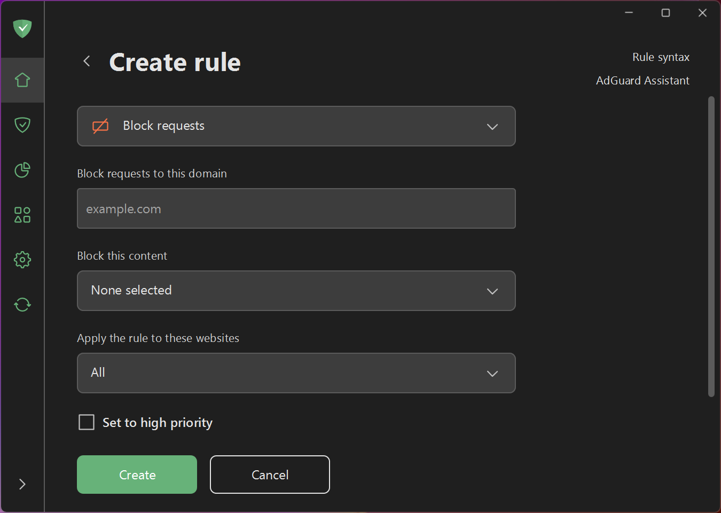This screenshot has height=513, width=721.
Task: Open AdGuard Assistant
Action: [x=642, y=80]
